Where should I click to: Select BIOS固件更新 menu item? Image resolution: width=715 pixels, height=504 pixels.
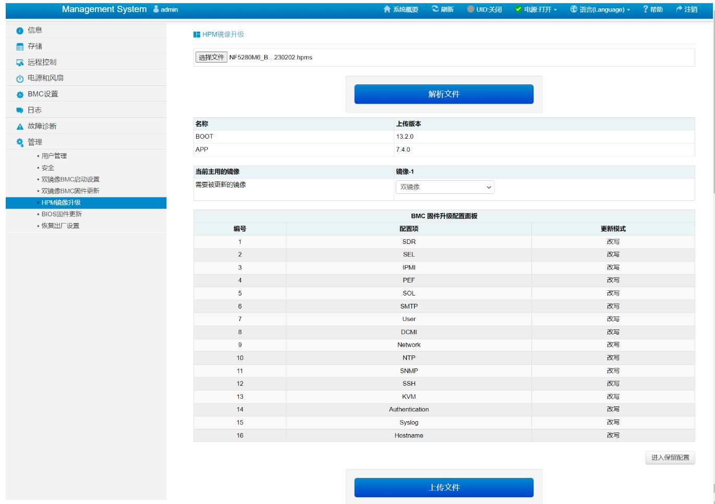click(x=62, y=214)
